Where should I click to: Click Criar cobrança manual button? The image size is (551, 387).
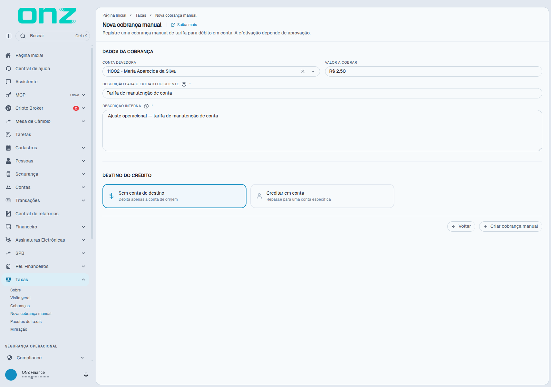coord(511,226)
